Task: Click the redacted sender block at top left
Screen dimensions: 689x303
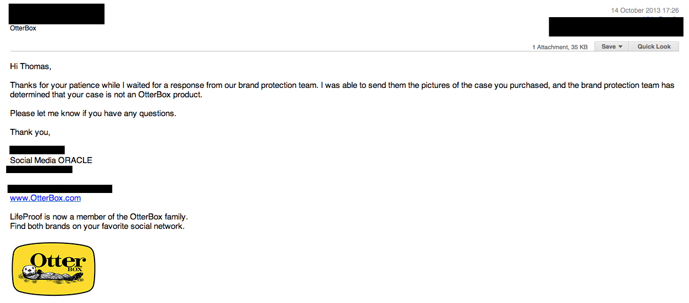Action: click(x=57, y=14)
